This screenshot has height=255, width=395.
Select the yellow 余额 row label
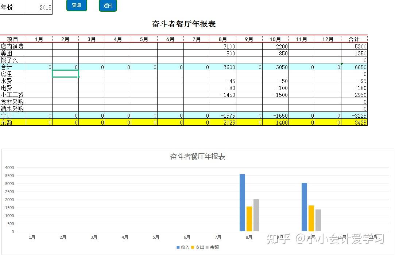tap(13, 122)
